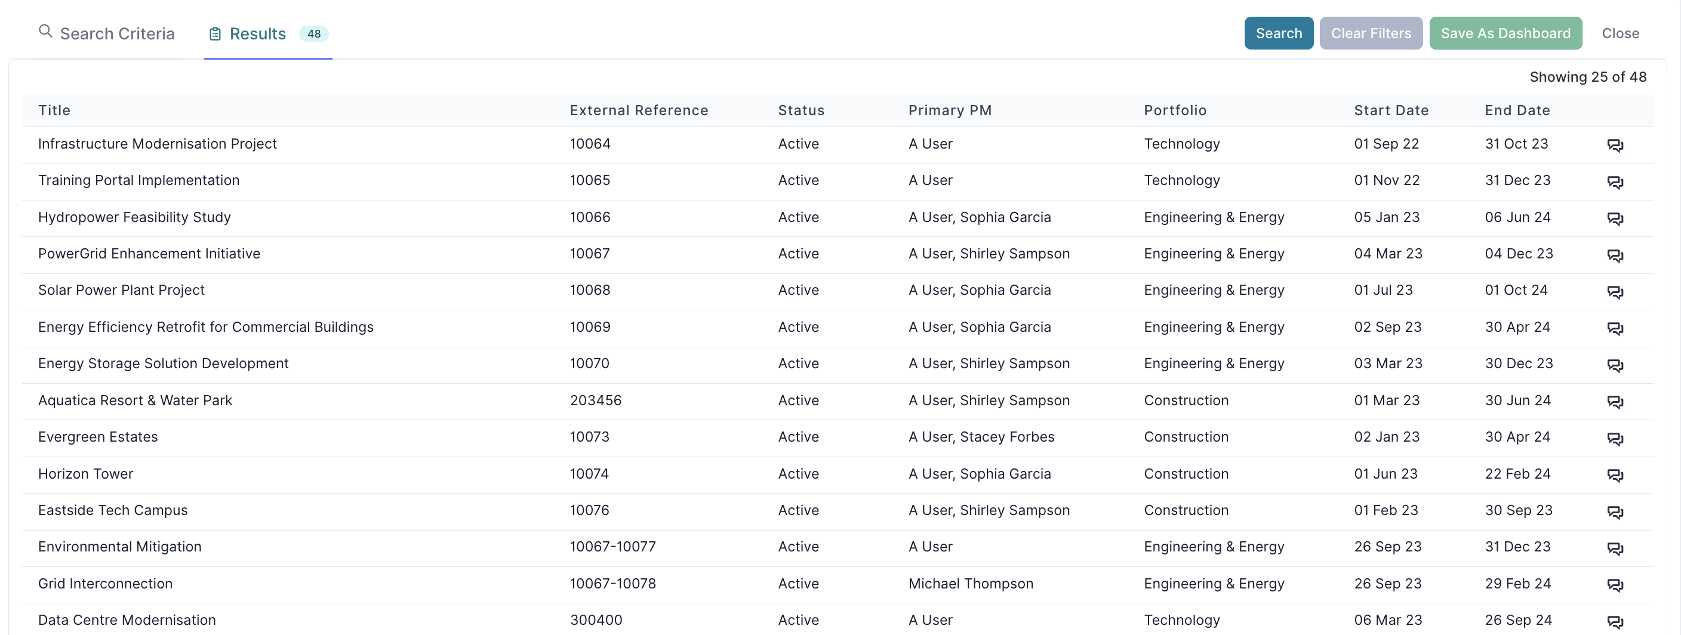Sort by the End Date column header

(x=1517, y=110)
